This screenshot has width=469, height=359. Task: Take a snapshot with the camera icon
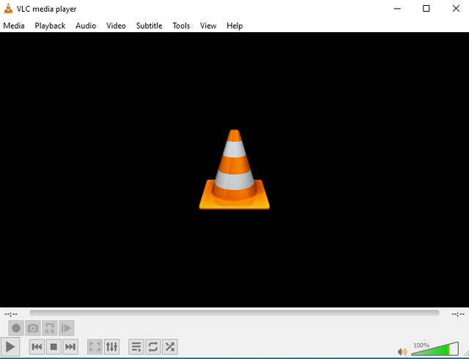(x=33, y=328)
